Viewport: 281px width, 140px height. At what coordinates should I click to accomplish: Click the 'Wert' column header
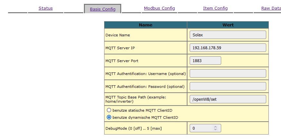click(x=228, y=25)
